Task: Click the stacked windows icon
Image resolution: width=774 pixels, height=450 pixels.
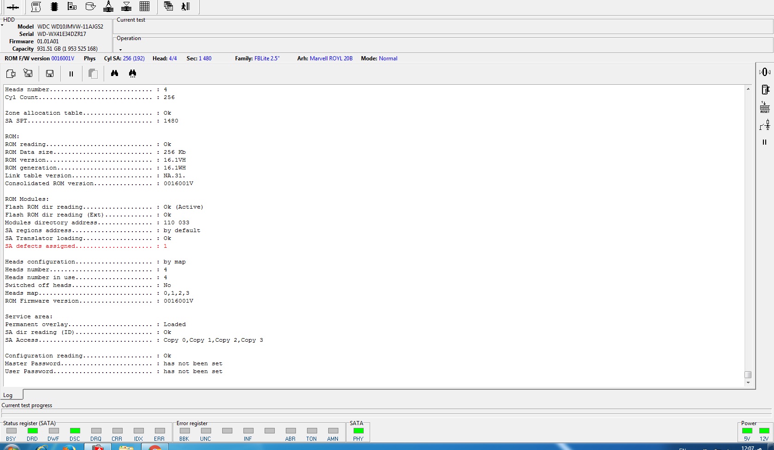Action: 168,6
